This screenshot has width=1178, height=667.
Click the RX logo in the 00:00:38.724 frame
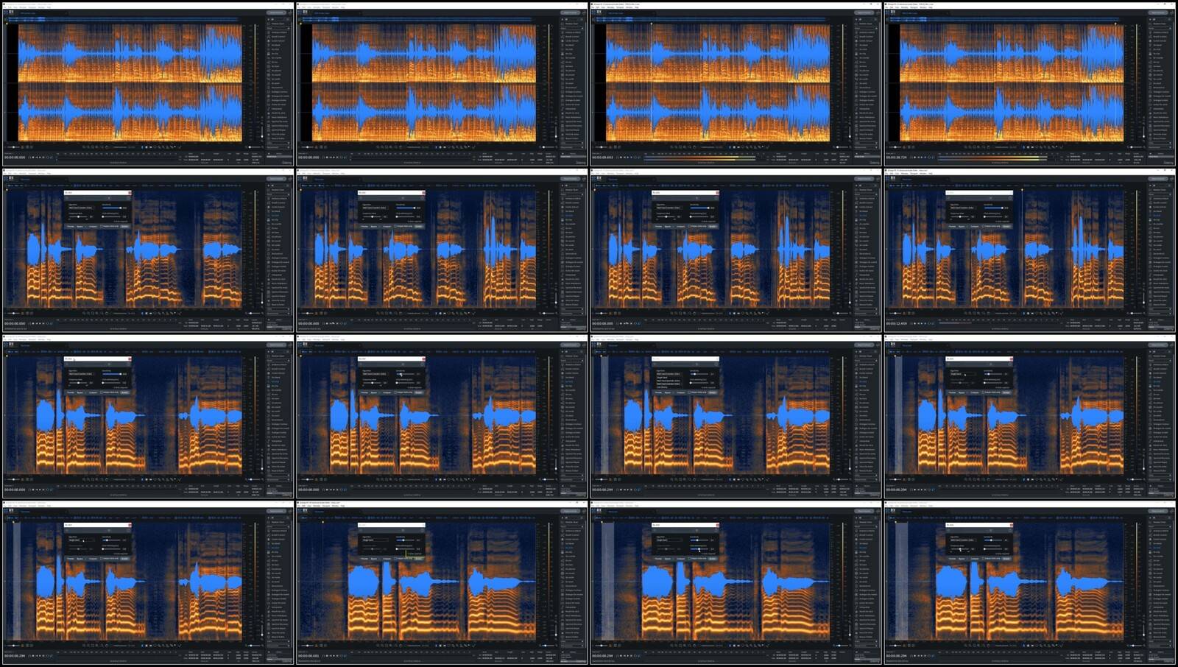[x=892, y=13]
